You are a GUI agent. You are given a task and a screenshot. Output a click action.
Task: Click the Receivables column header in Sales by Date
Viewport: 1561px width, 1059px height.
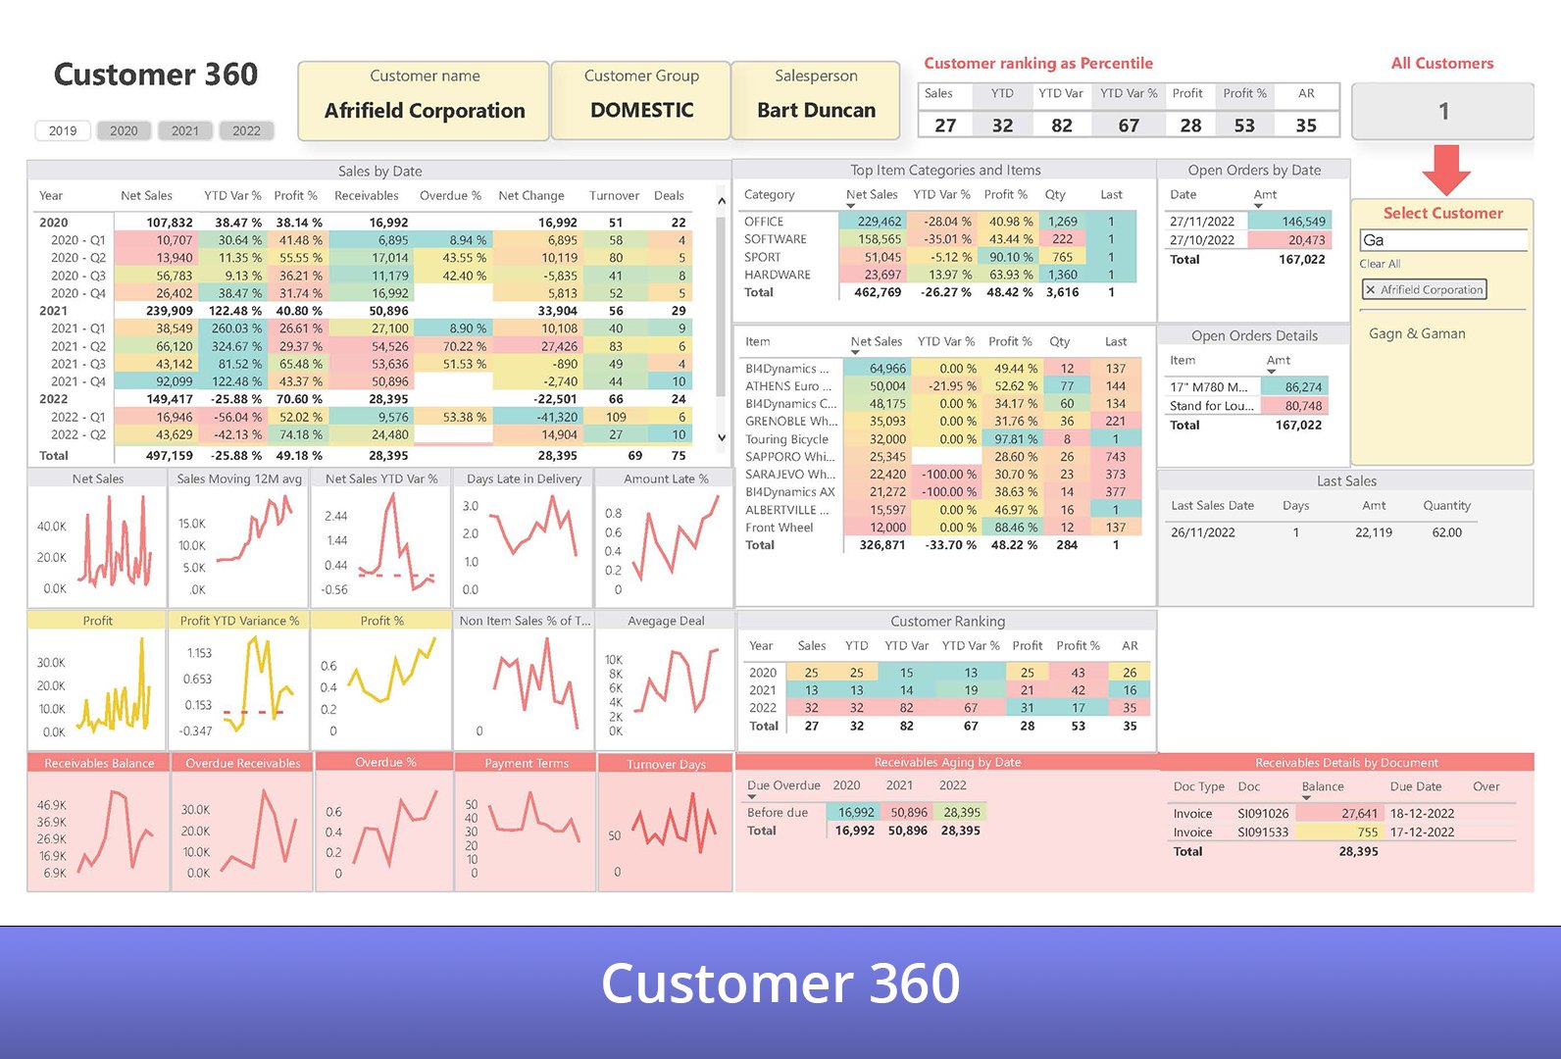pos(367,195)
